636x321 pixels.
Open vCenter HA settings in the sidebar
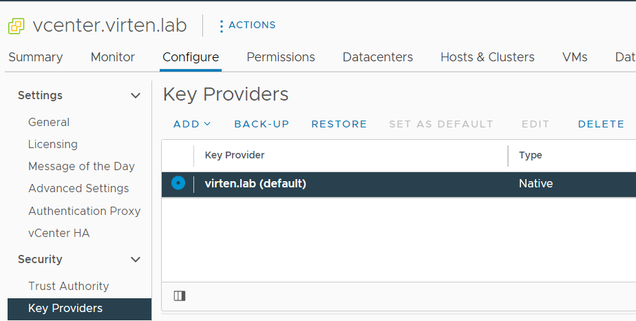click(x=59, y=233)
